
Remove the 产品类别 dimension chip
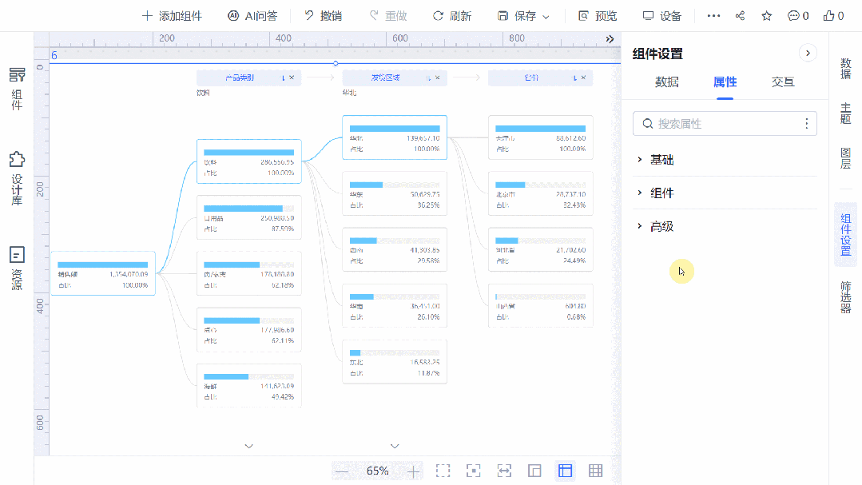[292, 78]
